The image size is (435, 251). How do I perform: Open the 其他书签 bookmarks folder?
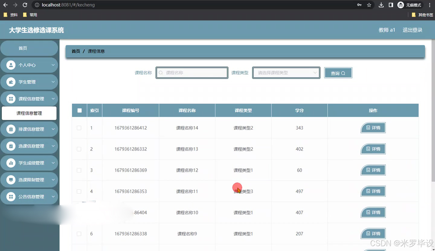422,15
